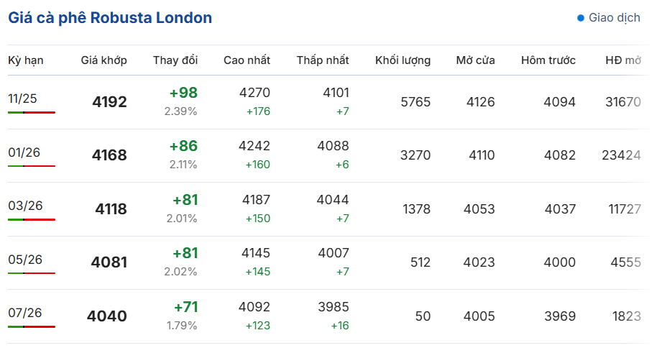
Task: Sort by the Khối lượng column header
Action: [403, 60]
